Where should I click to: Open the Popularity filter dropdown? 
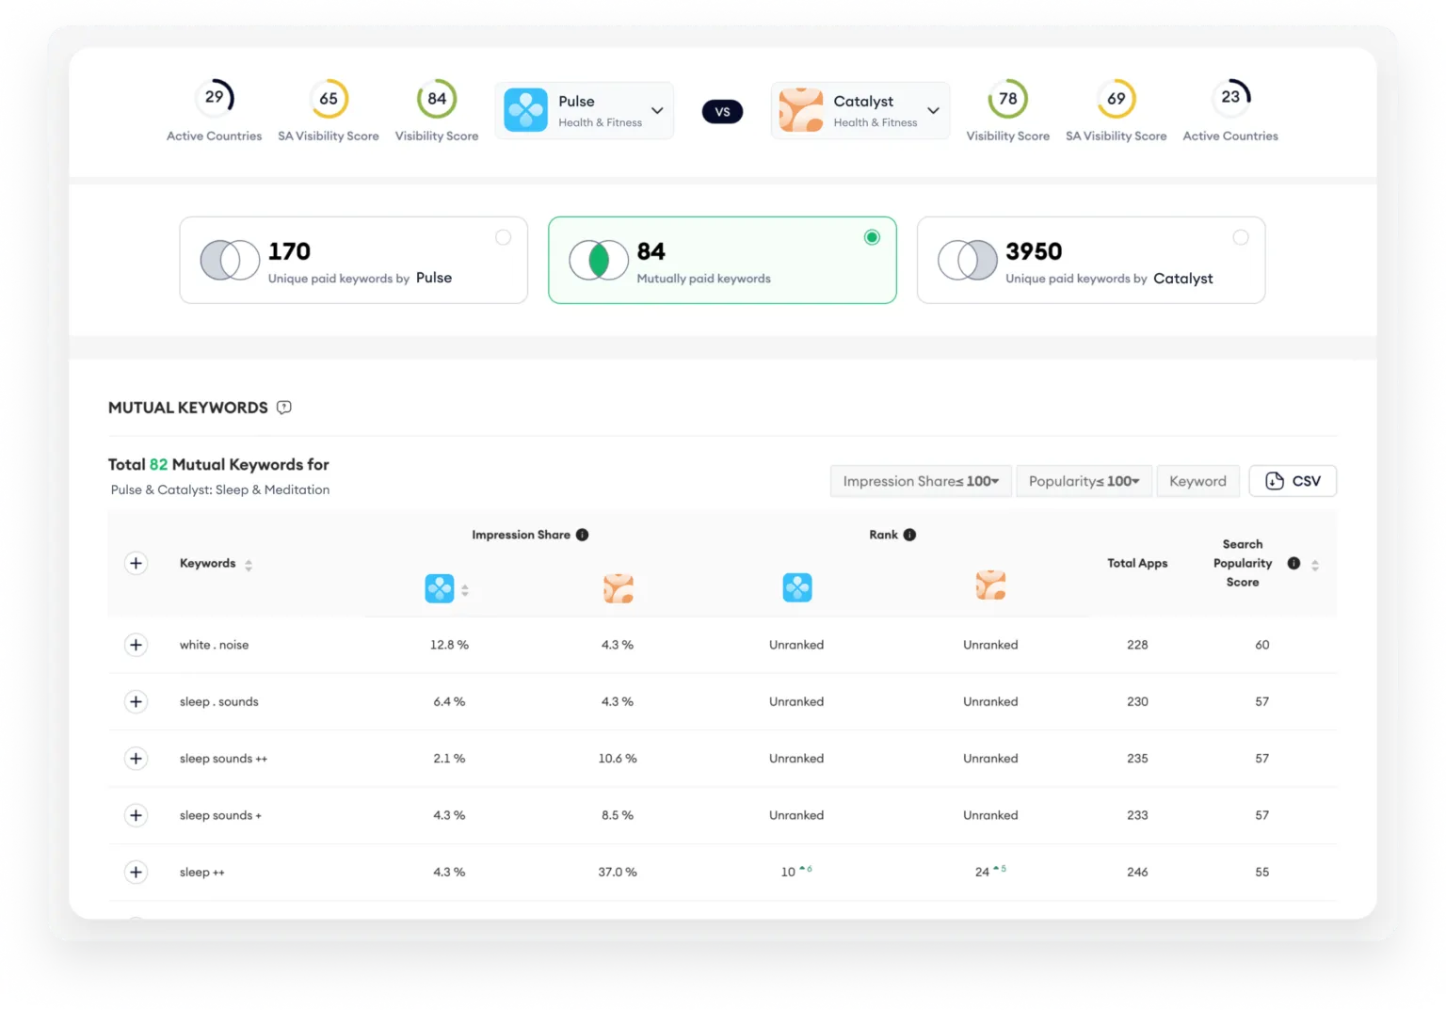[x=1083, y=481]
